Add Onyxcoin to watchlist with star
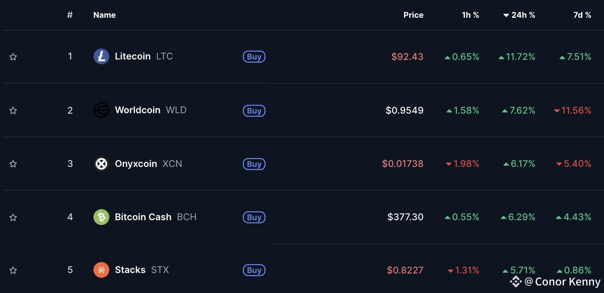This screenshot has height=293, width=604. coord(13,163)
